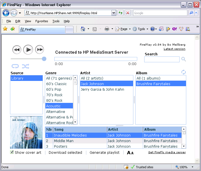Decrease font size with small A icon
The height and width of the screenshot is (171, 201).
pos(132,153)
